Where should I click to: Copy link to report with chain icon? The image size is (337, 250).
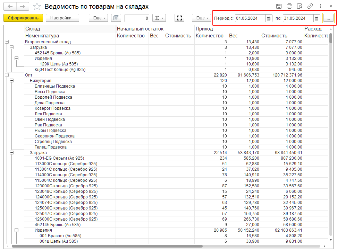310,6
